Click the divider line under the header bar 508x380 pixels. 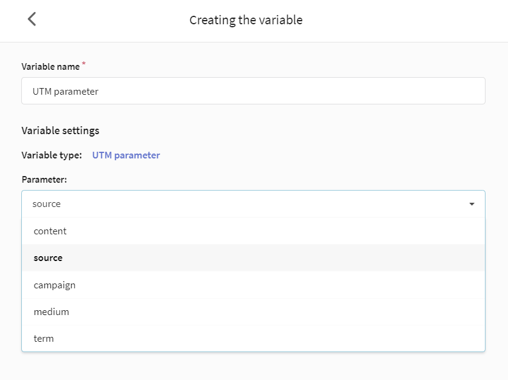tap(254, 42)
